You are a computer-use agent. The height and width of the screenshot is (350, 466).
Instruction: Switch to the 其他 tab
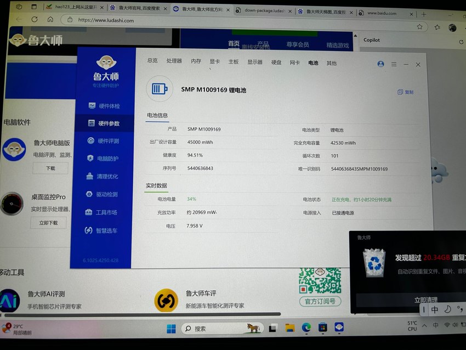click(331, 63)
